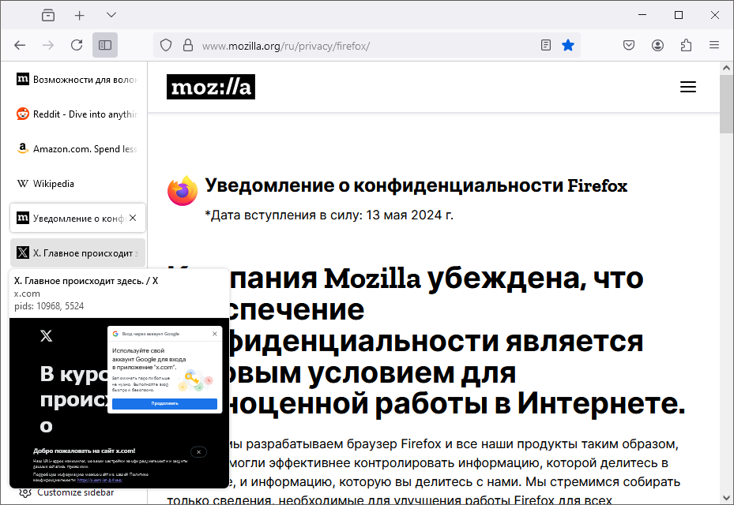The height and width of the screenshot is (505, 734).
Task: Focus the address bar with mozilla.org URL
Action: [x=367, y=45]
